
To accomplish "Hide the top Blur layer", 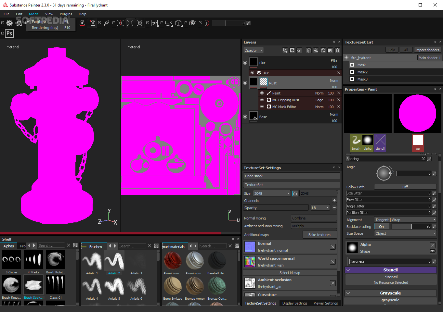I will coord(245,63).
